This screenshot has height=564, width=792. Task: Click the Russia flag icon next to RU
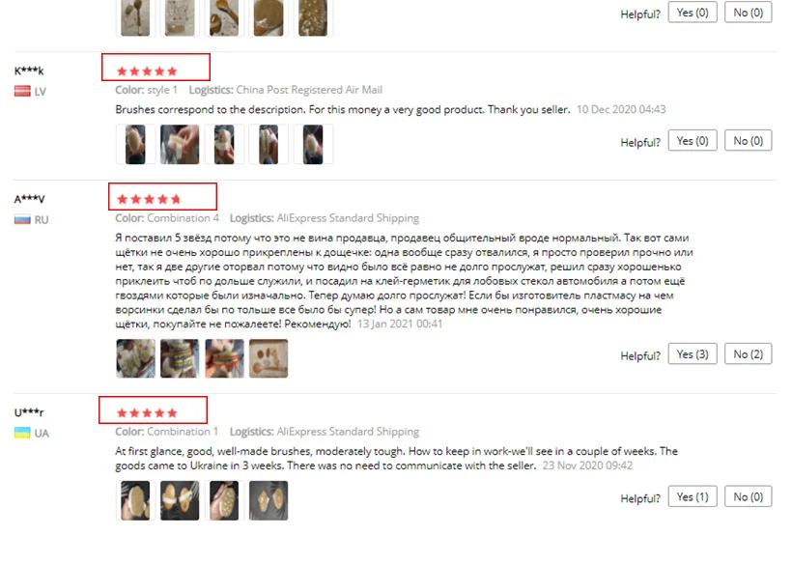pos(22,219)
